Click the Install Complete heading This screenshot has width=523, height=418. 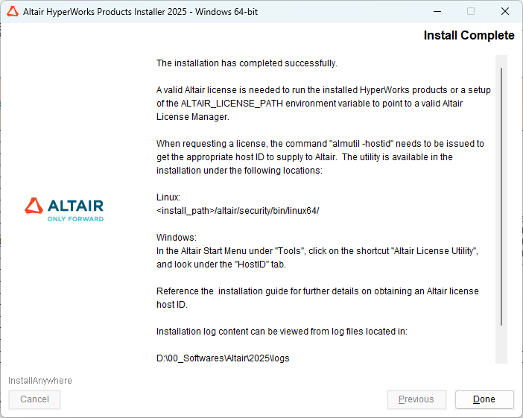(469, 36)
